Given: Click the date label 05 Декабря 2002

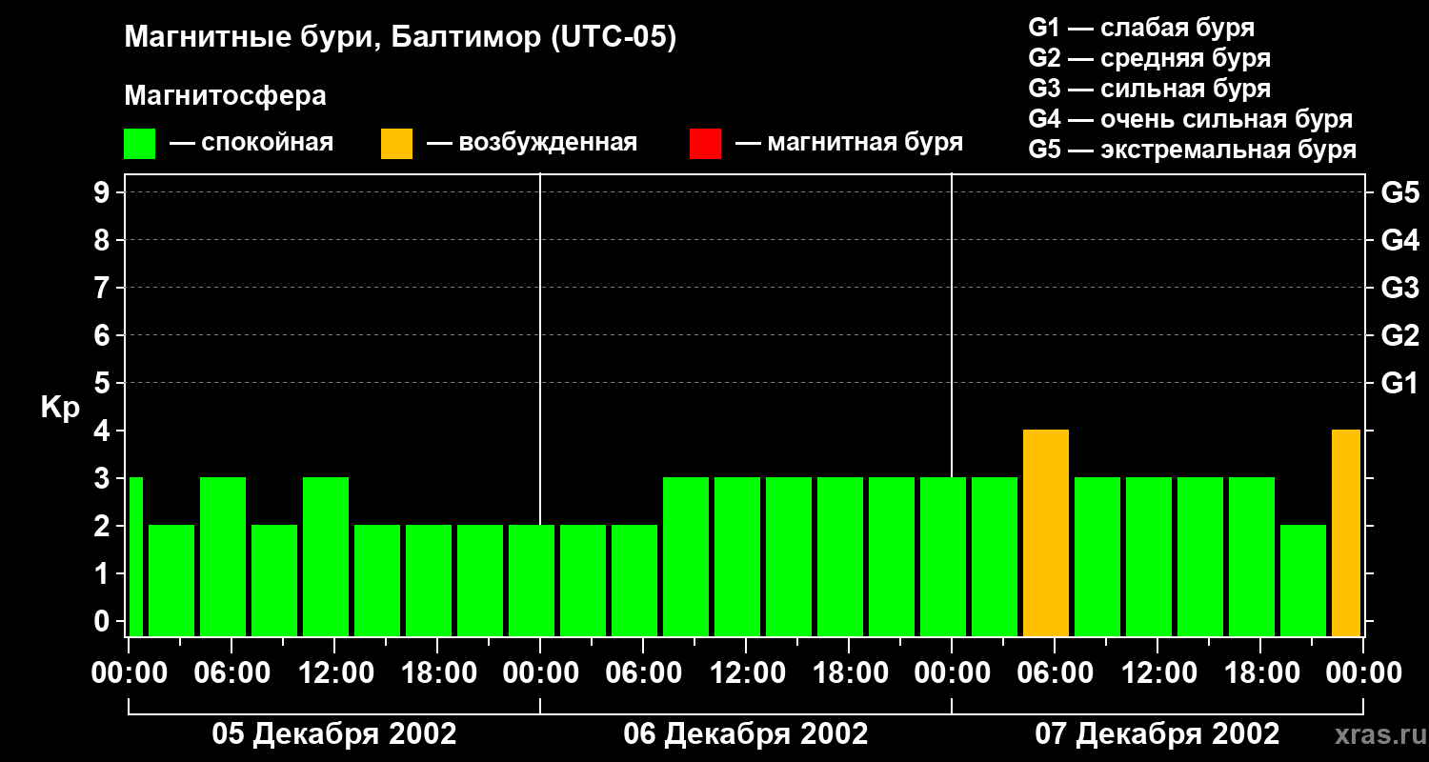Looking at the screenshot, I should click(x=334, y=734).
